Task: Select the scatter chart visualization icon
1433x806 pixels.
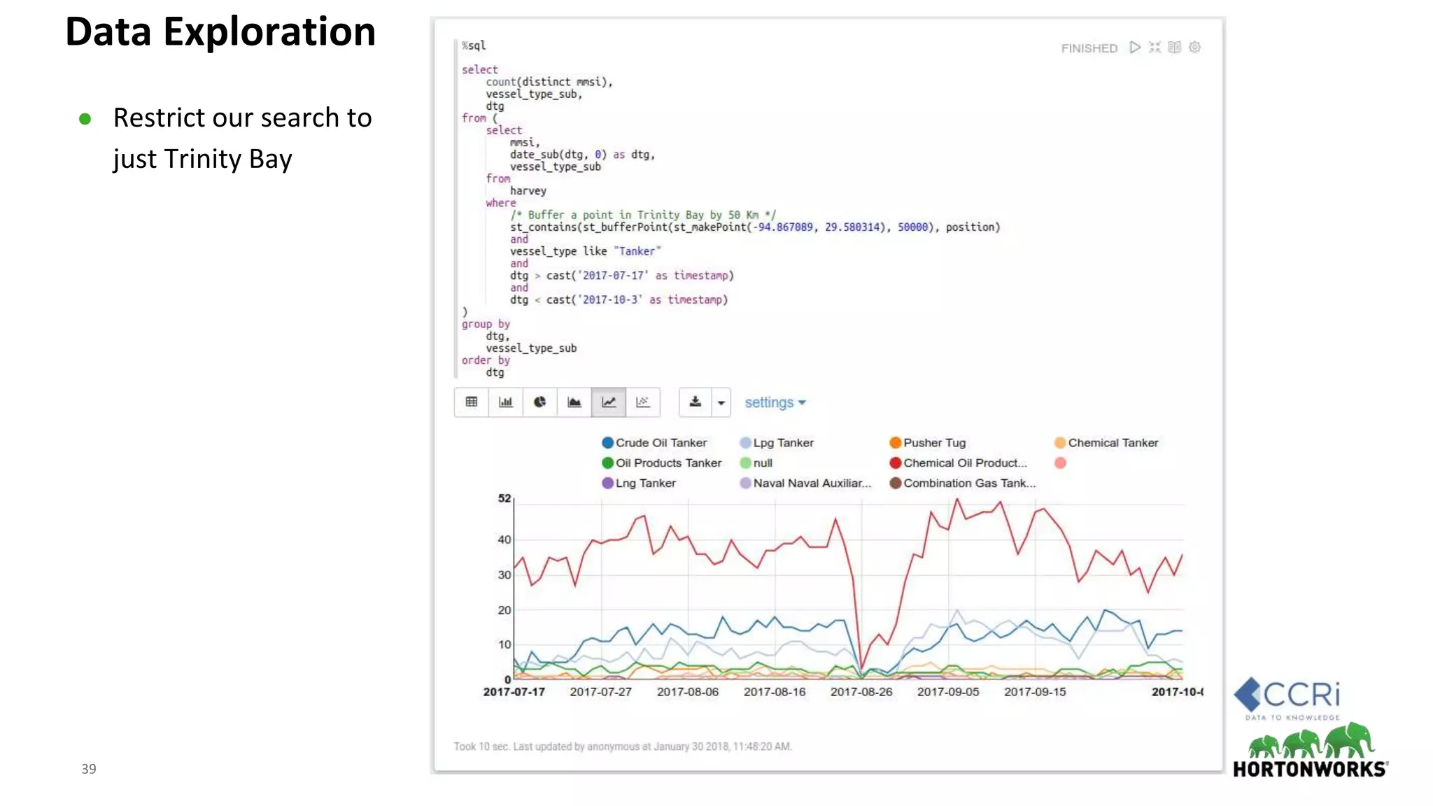Action: click(x=643, y=402)
